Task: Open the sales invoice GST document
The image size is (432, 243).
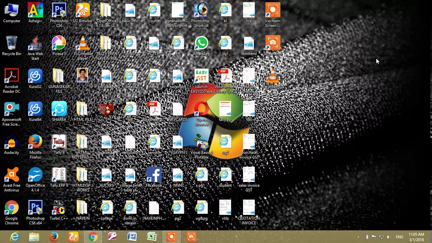Action: [x=249, y=180]
